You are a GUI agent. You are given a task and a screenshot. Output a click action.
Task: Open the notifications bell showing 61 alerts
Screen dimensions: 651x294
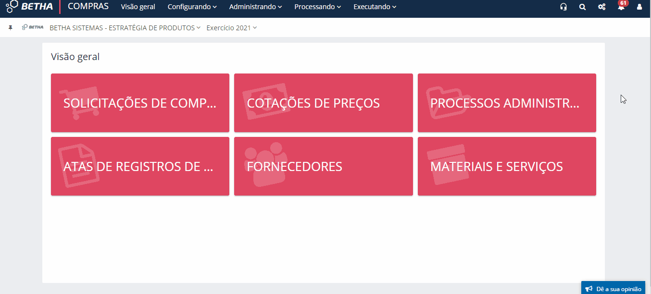point(621,7)
